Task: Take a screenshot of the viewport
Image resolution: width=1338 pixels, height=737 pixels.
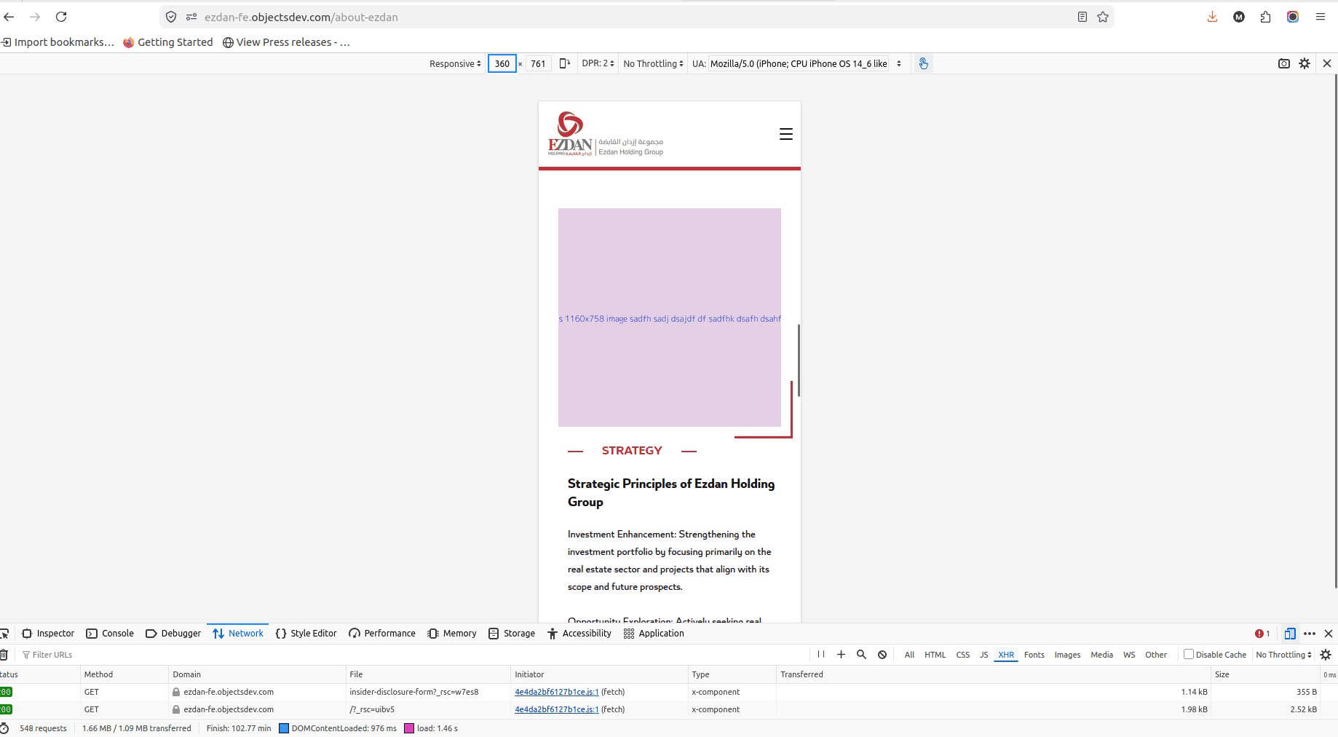Action: [1284, 63]
